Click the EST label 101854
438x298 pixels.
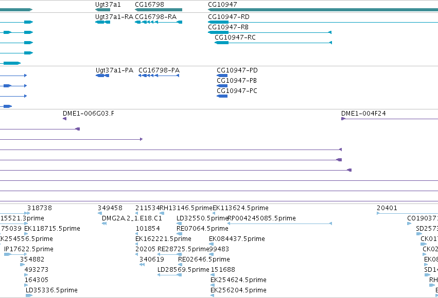click(148, 229)
